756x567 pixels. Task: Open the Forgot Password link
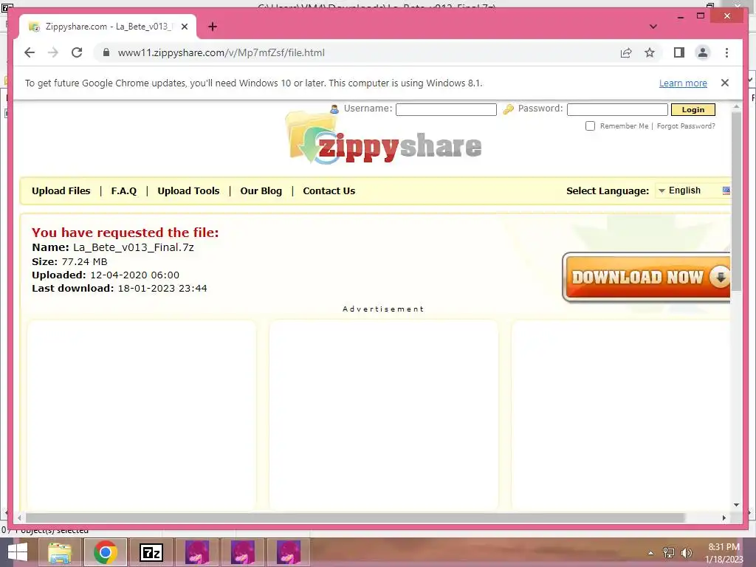686,126
